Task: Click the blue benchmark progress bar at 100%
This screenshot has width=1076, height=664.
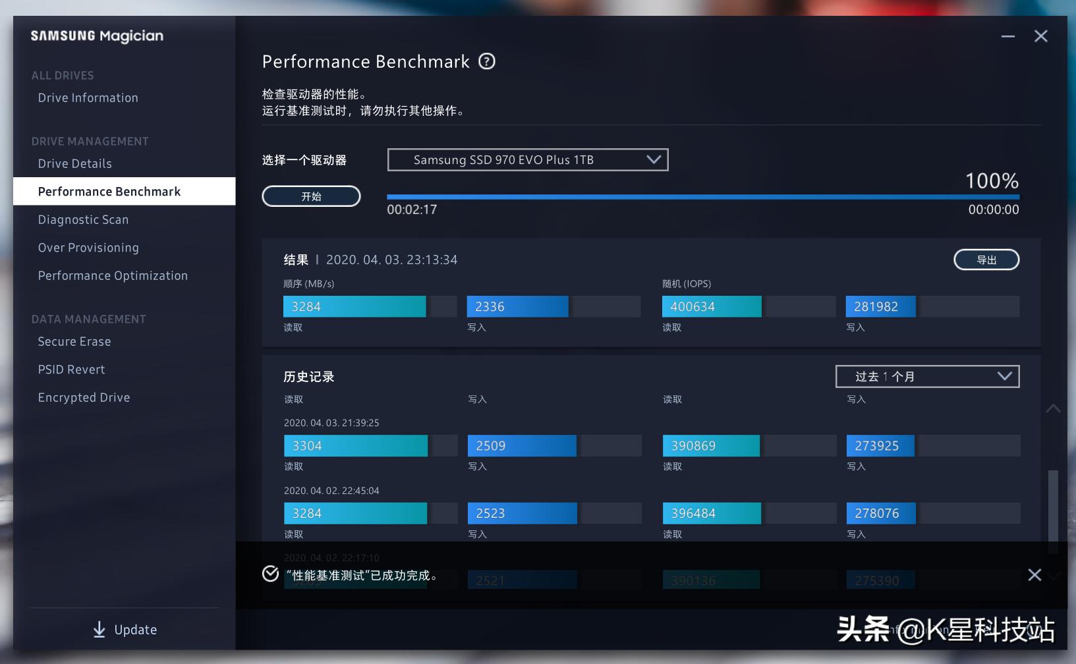Action: tap(703, 196)
